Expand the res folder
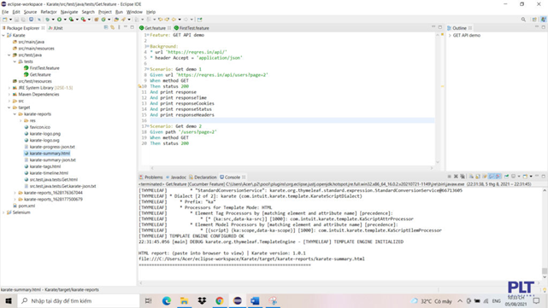Image resolution: width=548 pixels, height=308 pixels. (21, 120)
